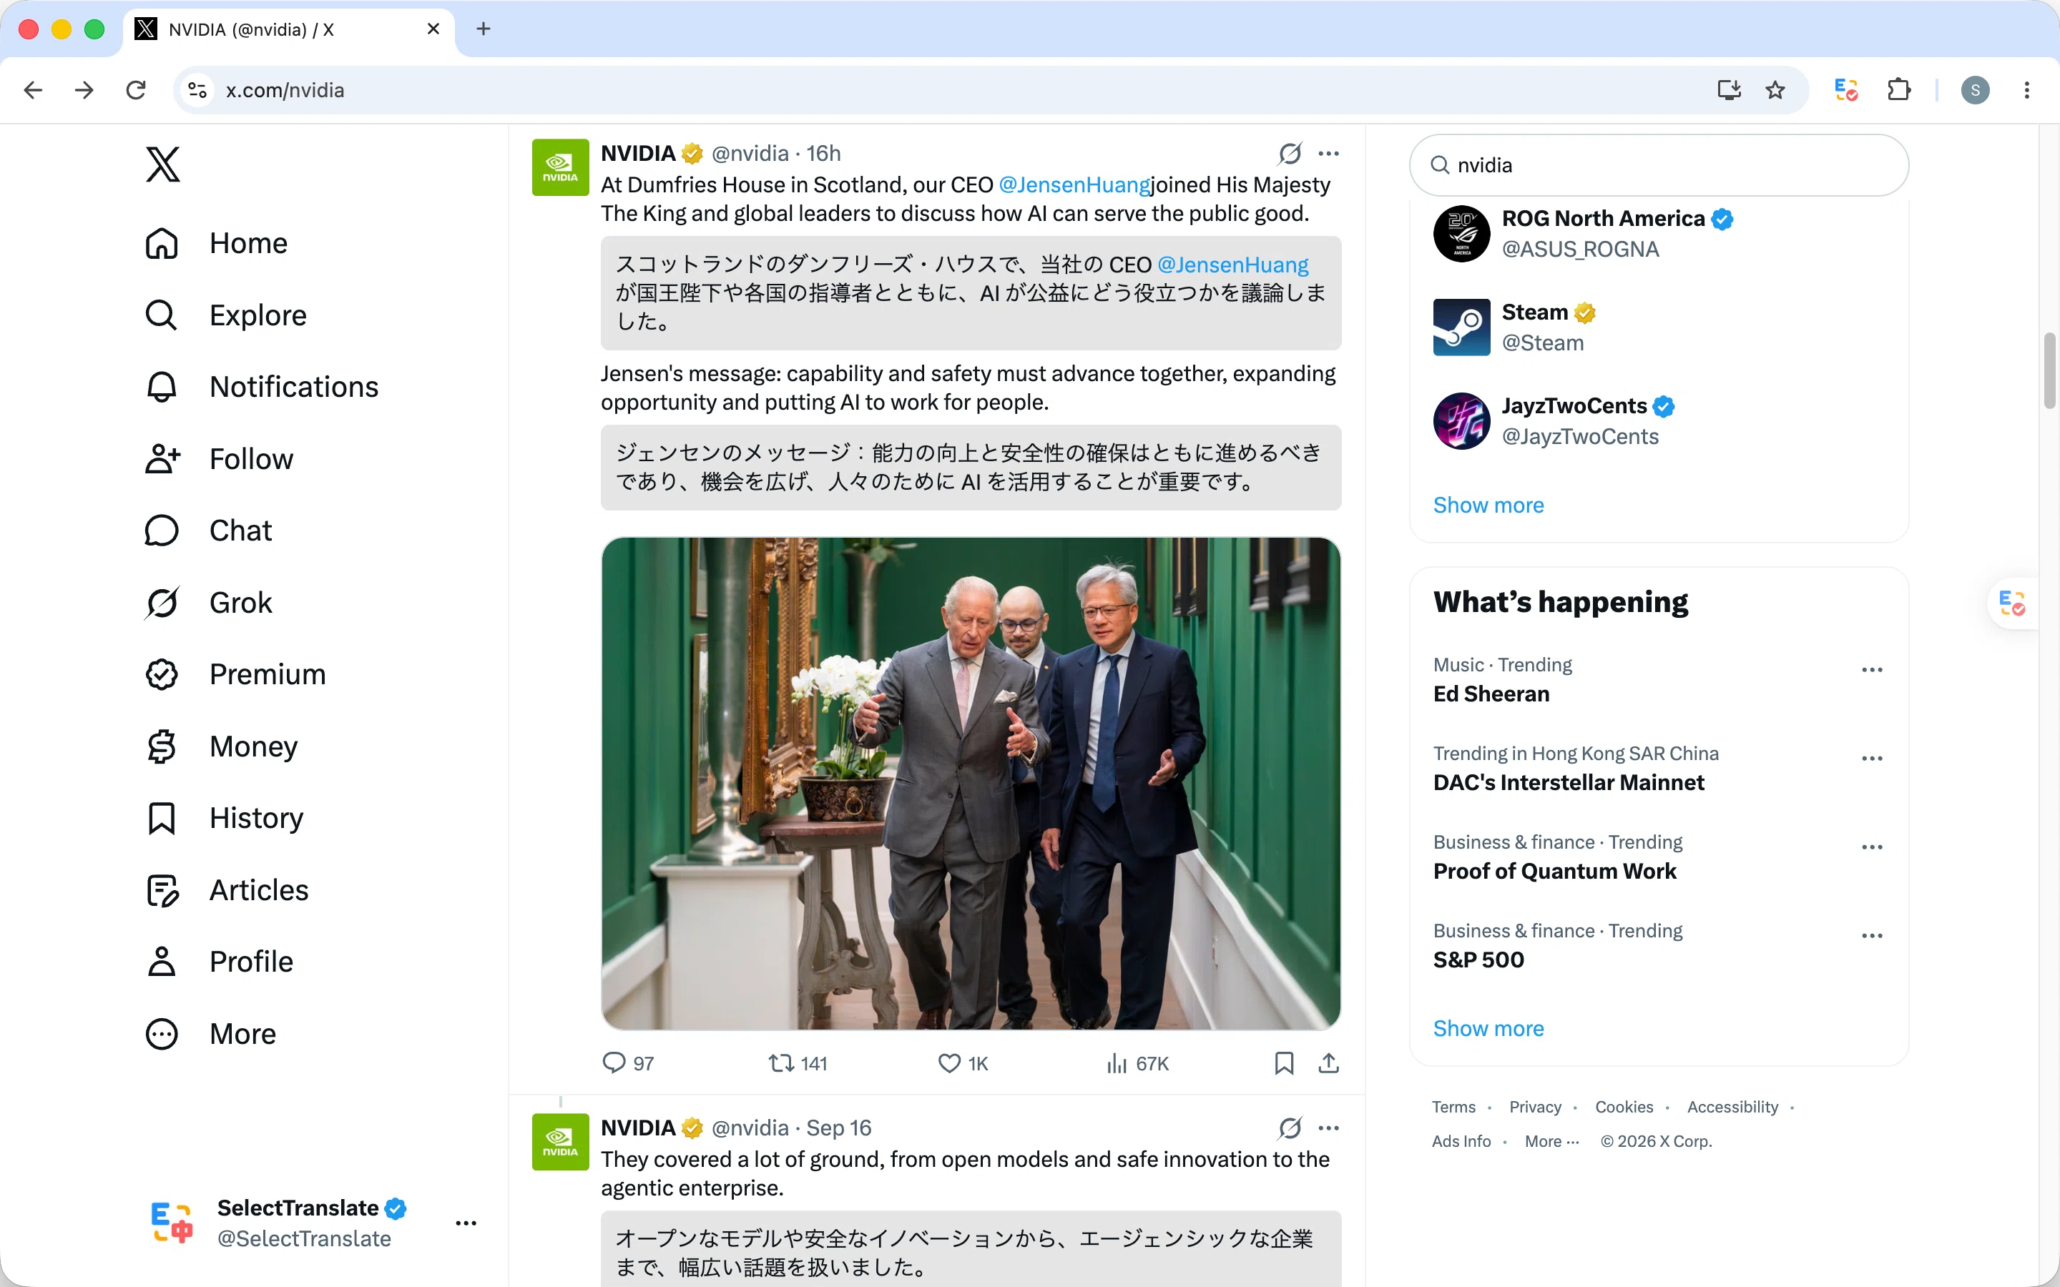Bookmark the Dumfries House post

(x=1284, y=1063)
